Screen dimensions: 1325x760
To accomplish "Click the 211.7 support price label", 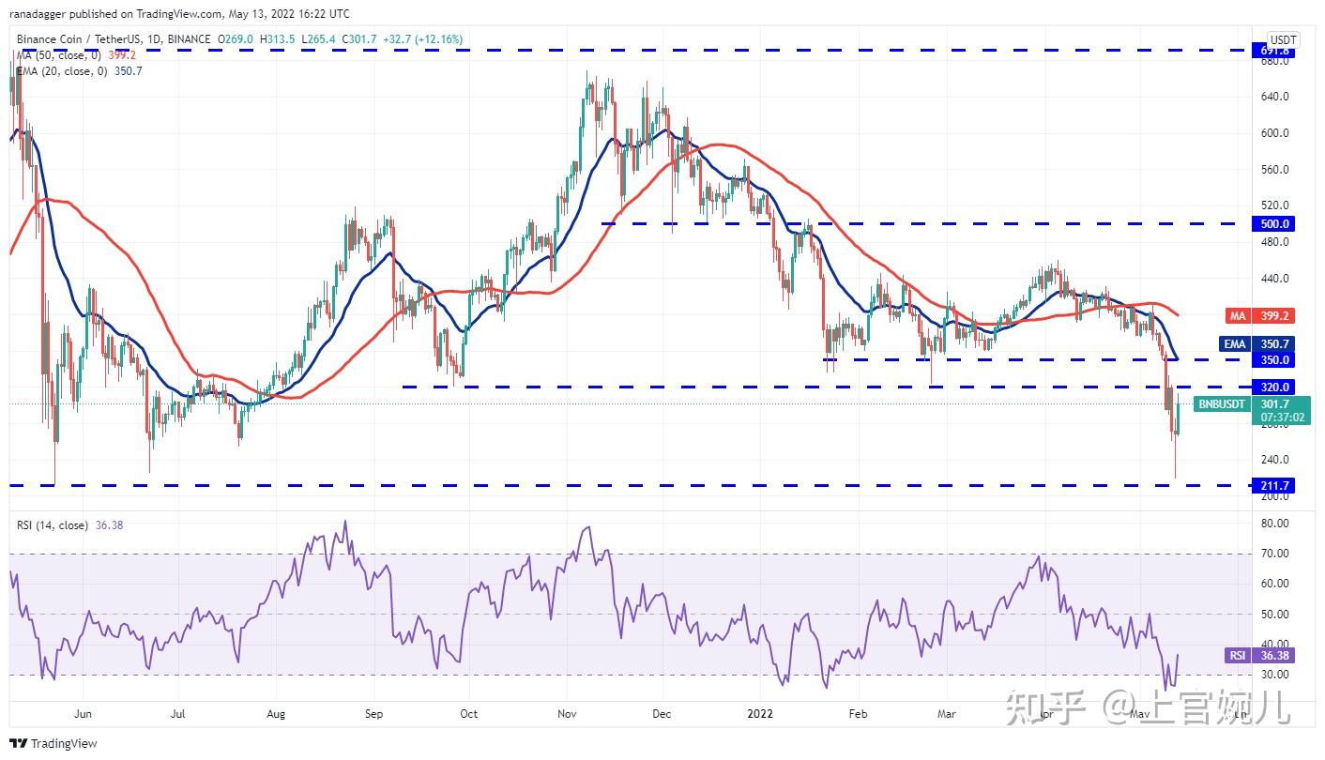I will (1275, 485).
